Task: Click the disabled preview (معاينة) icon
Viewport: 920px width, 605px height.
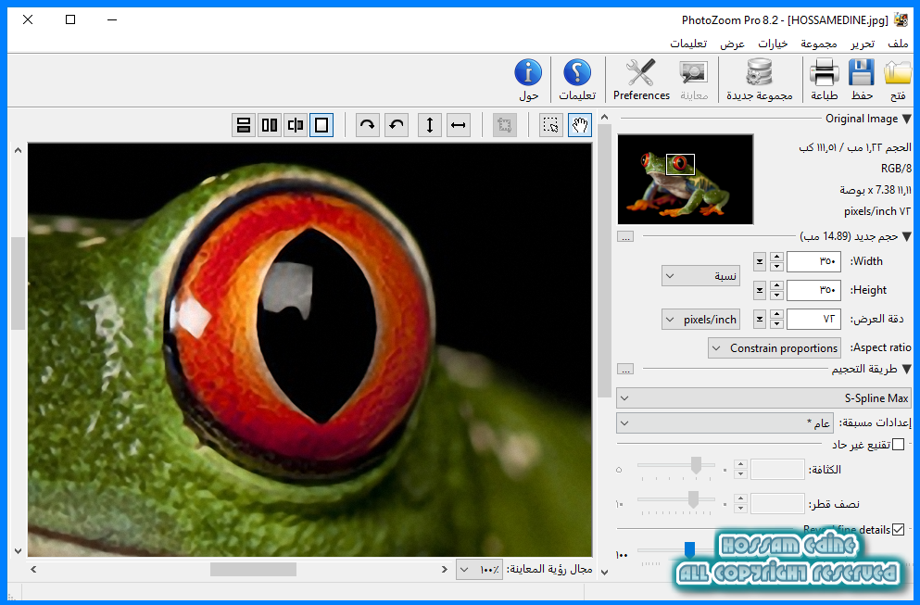Action: tap(694, 73)
